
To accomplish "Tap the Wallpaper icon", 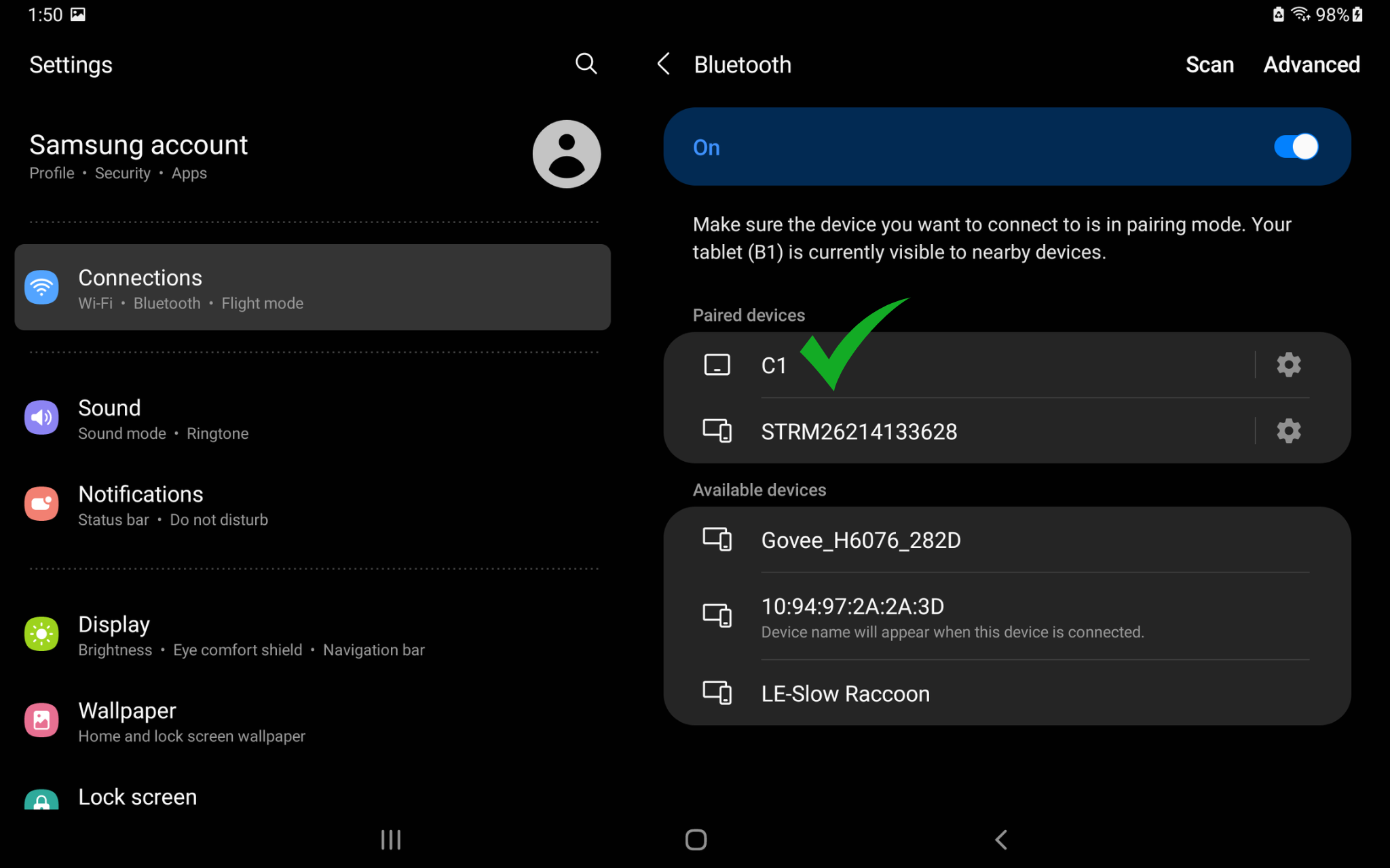I will pyautogui.click(x=41, y=720).
